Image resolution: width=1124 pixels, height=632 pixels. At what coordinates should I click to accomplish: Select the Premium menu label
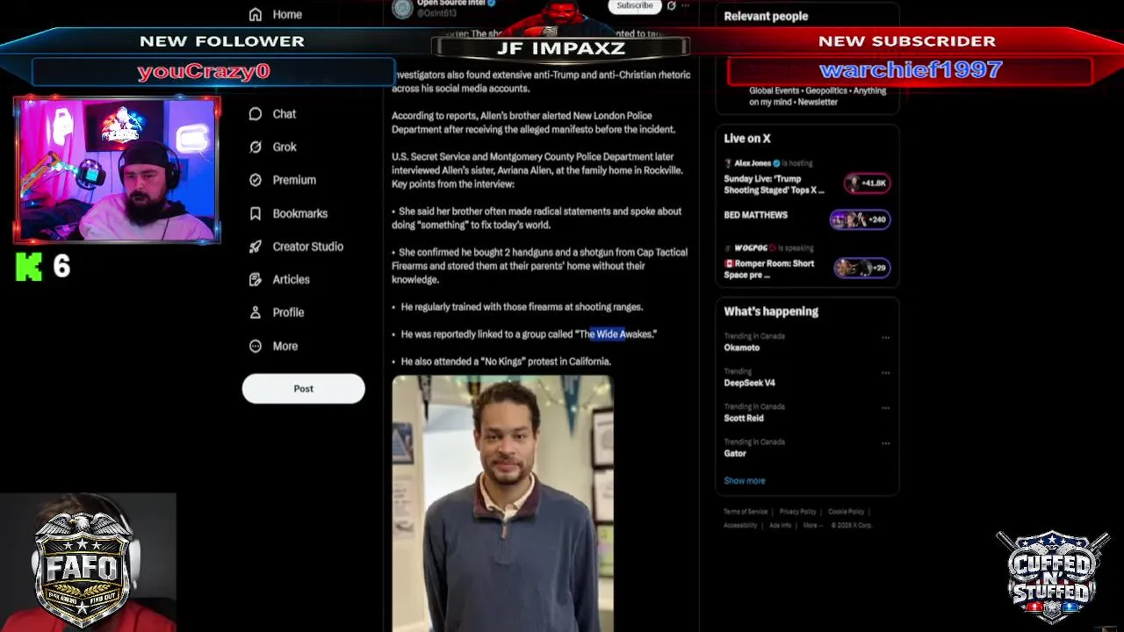point(294,180)
